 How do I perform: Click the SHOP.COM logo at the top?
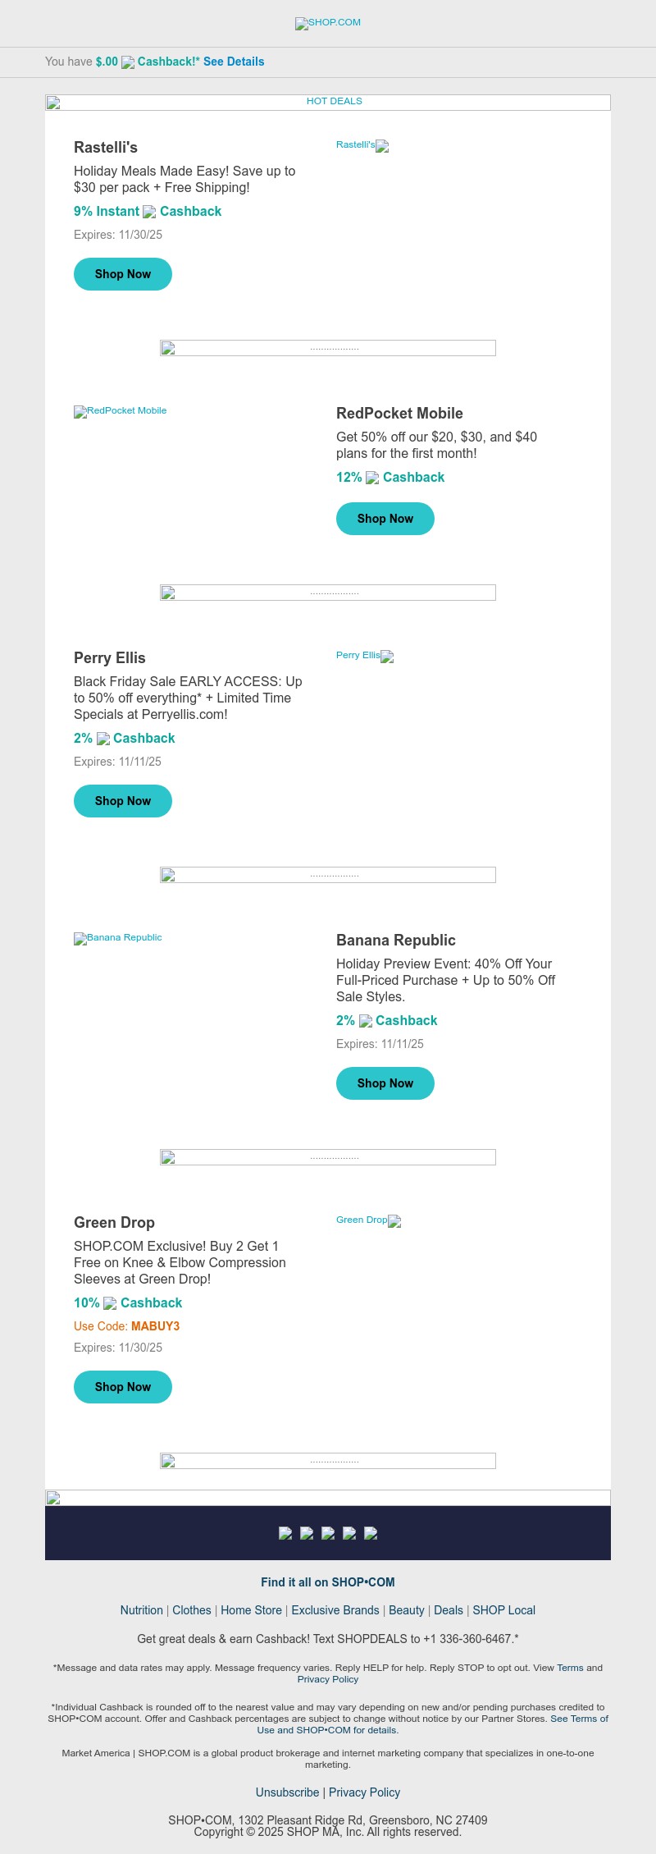pyautogui.click(x=327, y=24)
